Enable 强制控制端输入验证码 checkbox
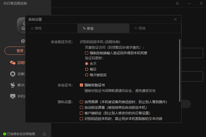 87,53
